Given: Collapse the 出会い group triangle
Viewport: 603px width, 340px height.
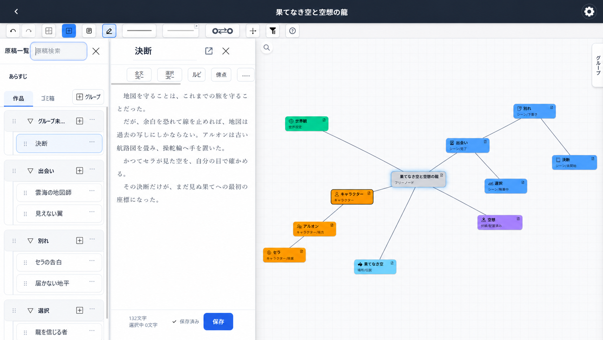Looking at the screenshot, I should click(x=30, y=171).
